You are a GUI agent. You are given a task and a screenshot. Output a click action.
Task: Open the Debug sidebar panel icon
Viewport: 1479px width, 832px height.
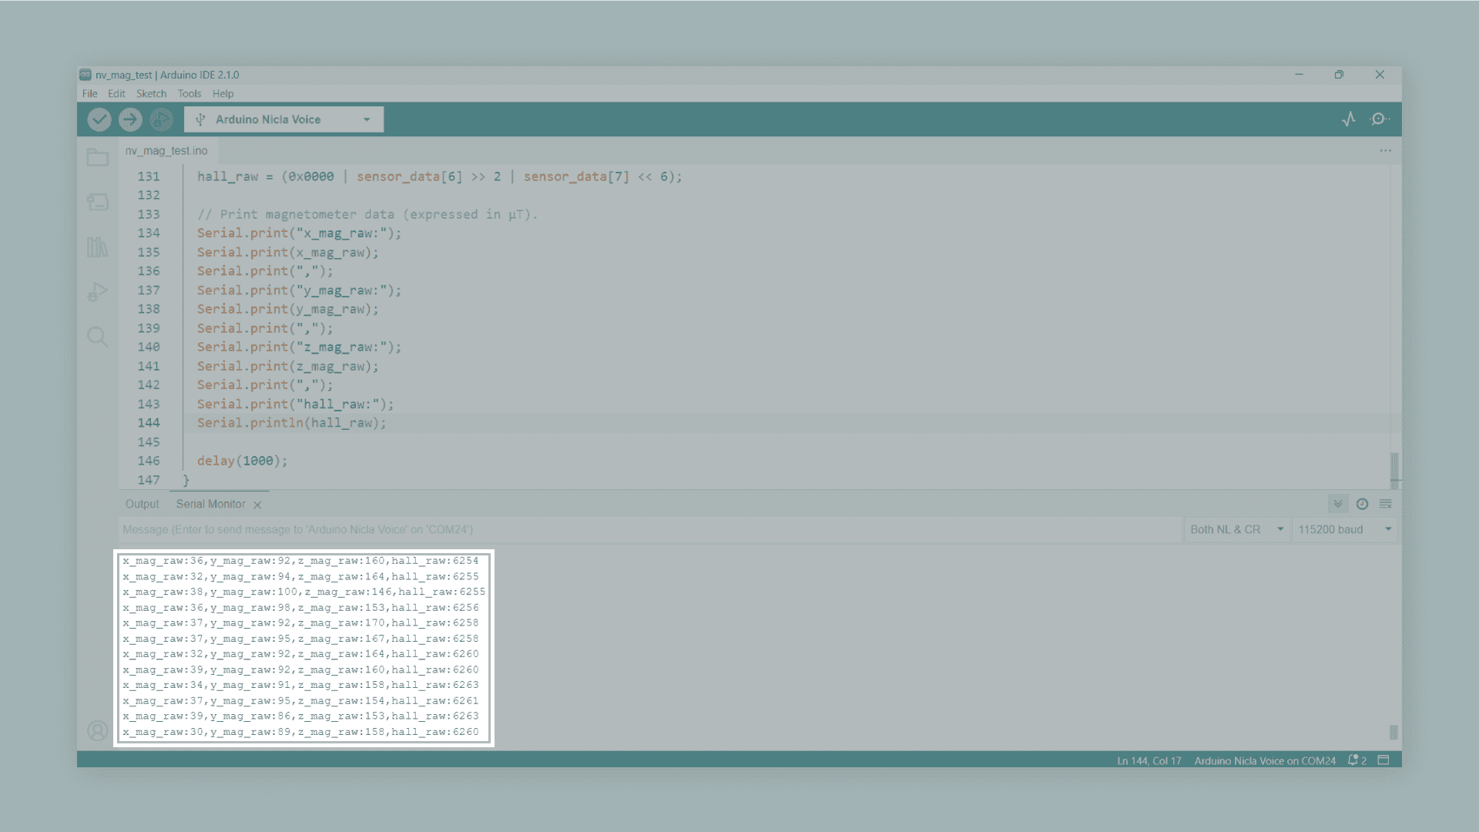tap(97, 292)
